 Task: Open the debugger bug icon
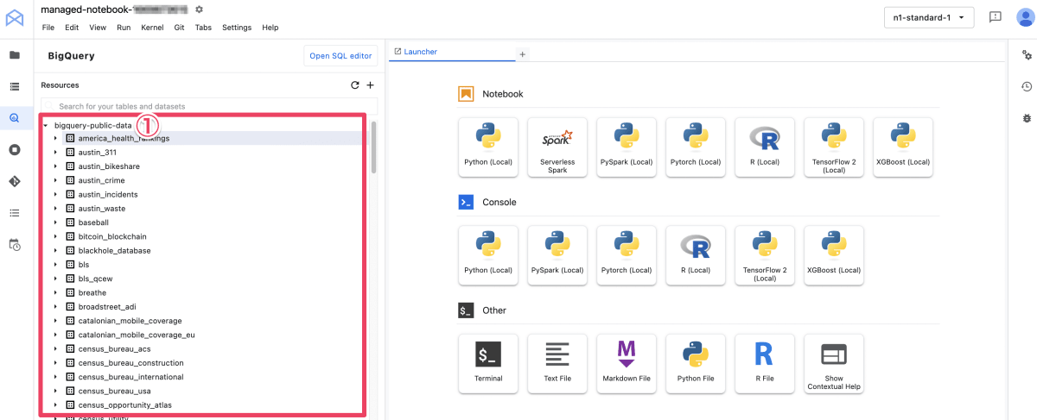point(1027,118)
